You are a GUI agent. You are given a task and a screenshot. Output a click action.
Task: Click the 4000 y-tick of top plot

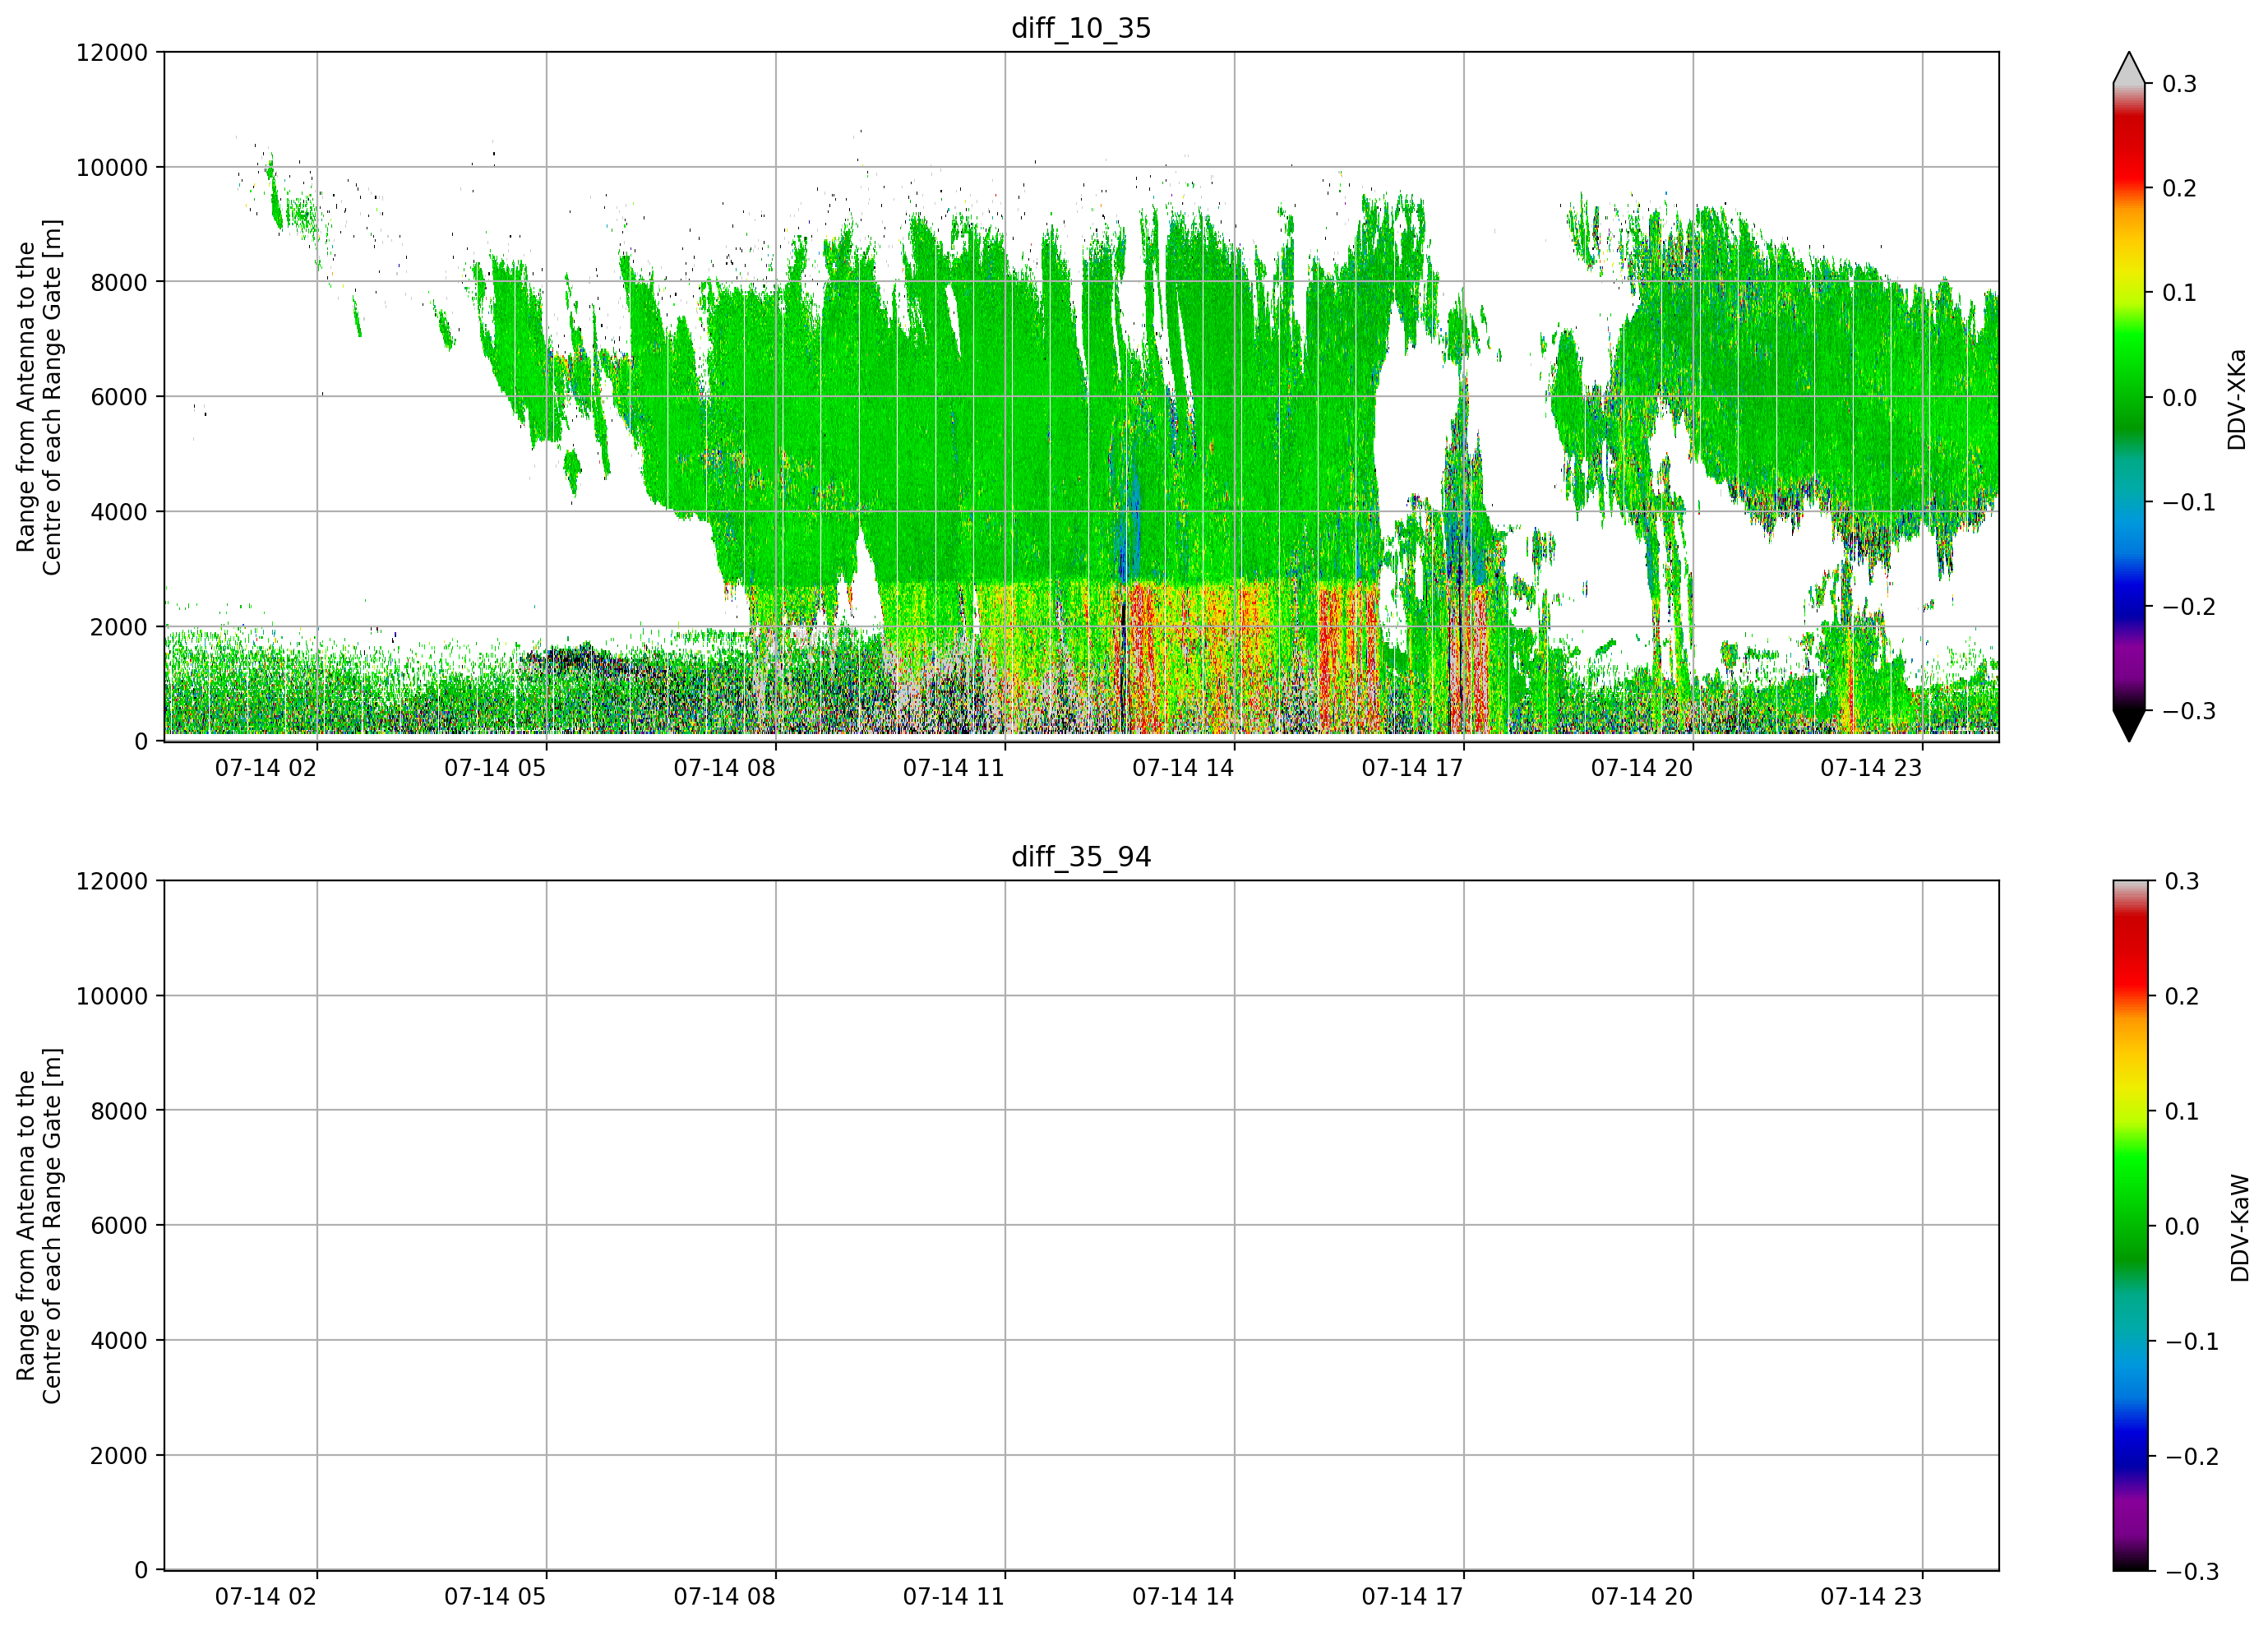(119, 512)
